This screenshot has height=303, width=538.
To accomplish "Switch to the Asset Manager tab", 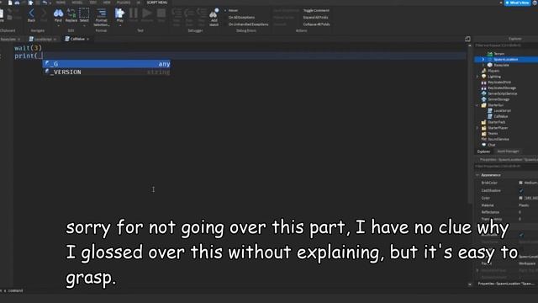I will (508, 151).
